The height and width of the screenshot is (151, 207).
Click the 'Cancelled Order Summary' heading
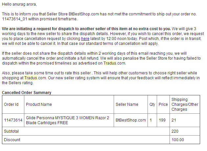(27, 93)
